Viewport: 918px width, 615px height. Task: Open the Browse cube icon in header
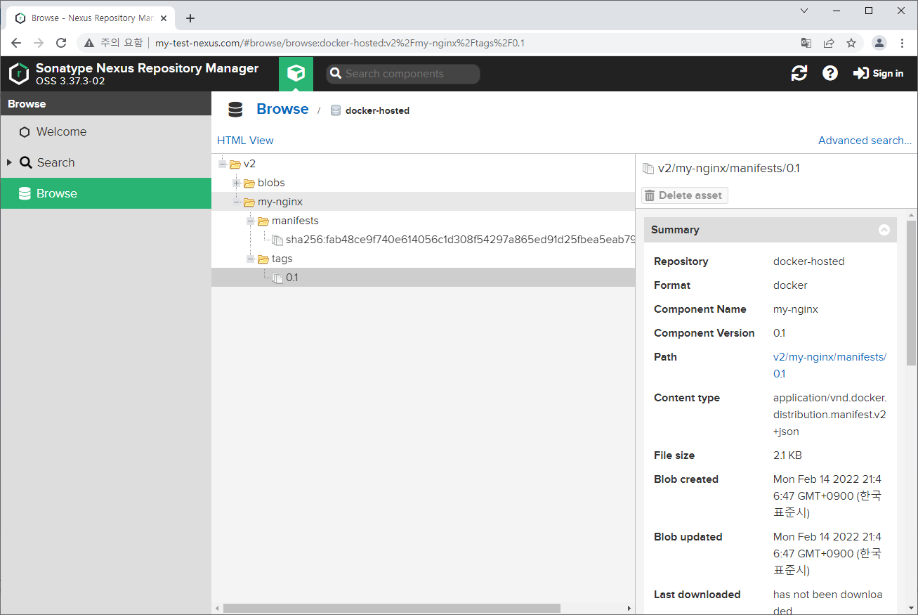click(296, 74)
